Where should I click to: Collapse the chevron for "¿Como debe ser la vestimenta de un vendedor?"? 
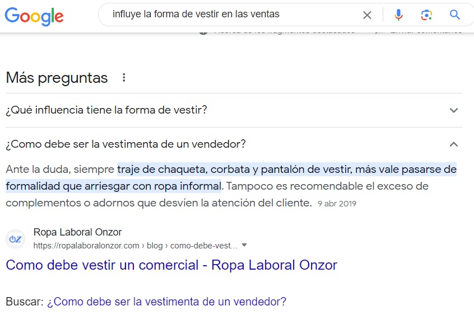(x=454, y=144)
